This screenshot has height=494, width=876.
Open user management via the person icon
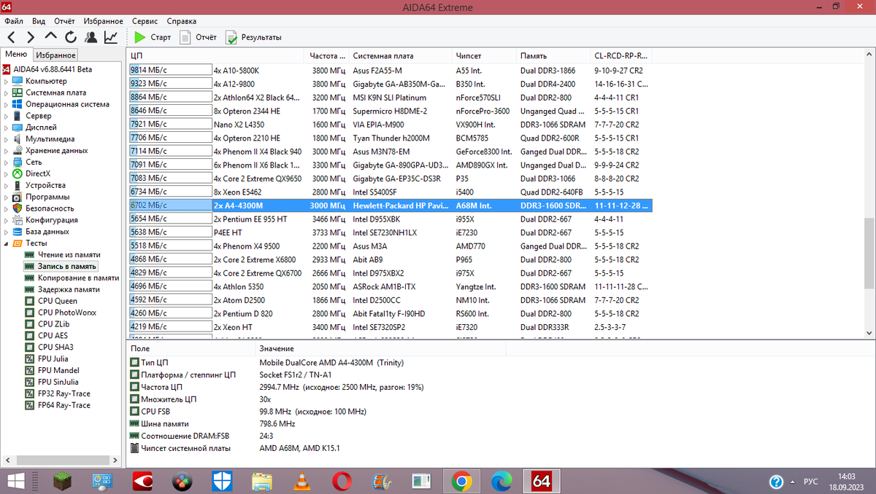click(x=91, y=36)
